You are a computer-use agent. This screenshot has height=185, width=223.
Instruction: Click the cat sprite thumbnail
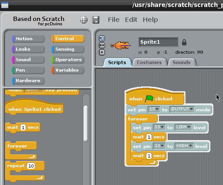(x=121, y=45)
